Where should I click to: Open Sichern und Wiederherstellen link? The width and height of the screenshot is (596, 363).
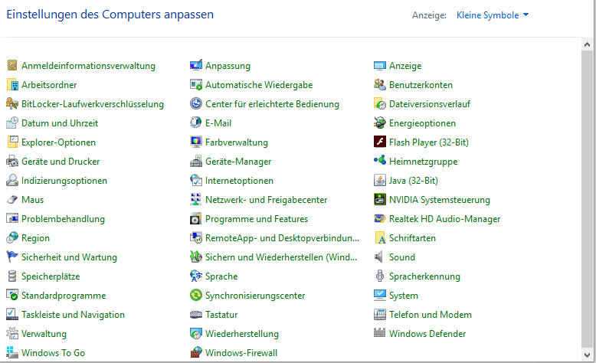point(281,257)
